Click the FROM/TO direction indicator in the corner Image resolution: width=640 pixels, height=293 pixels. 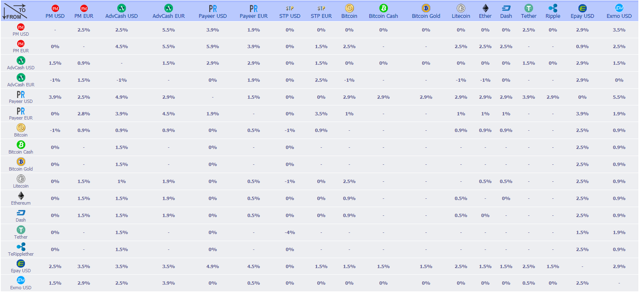tap(15, 11)
